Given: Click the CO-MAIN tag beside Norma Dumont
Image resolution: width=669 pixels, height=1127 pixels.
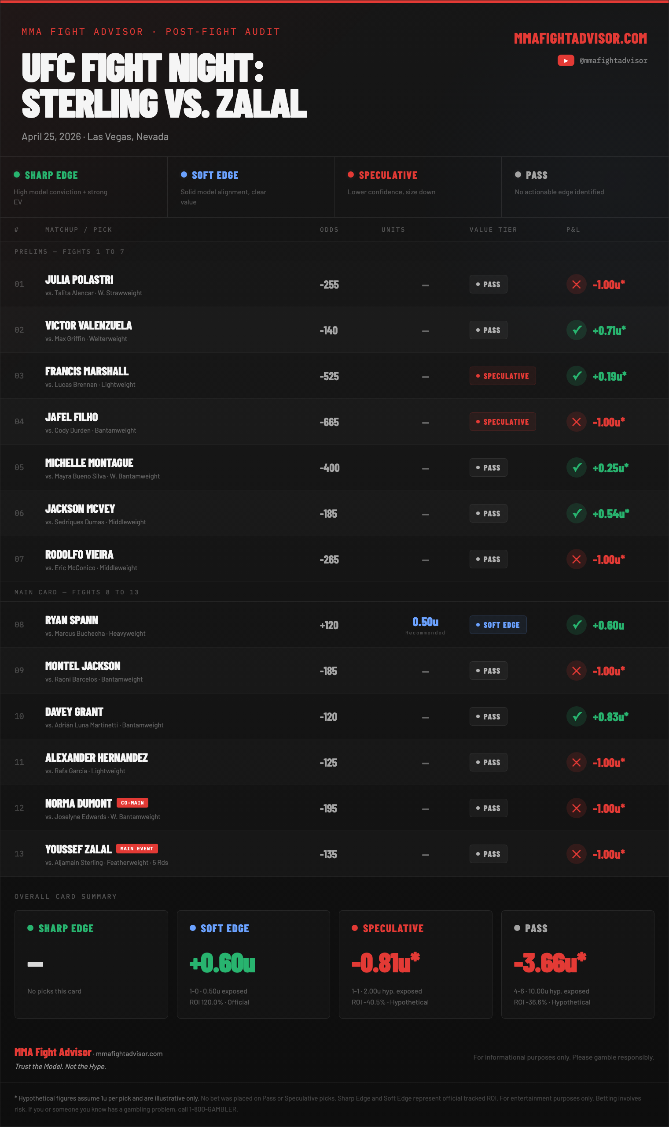Looking at the screenshot, I should [132, 803].
